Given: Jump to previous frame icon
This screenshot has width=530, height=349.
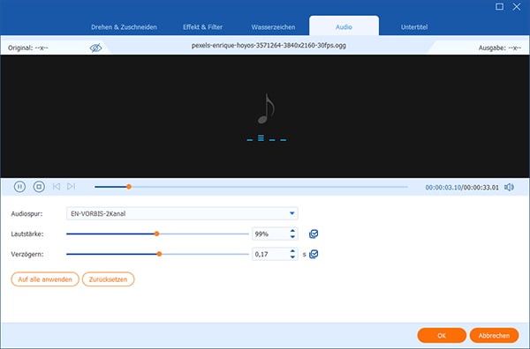Looking at the screenshot, I should [x=57, y=187].
